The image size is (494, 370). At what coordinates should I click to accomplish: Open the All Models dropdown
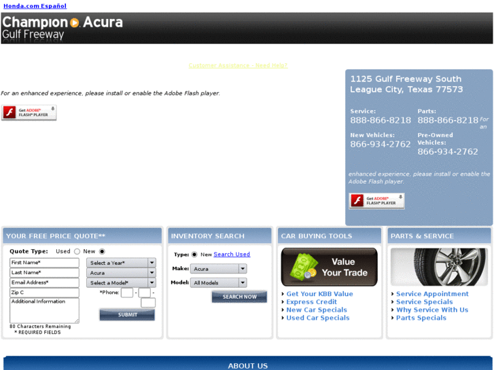219,283
